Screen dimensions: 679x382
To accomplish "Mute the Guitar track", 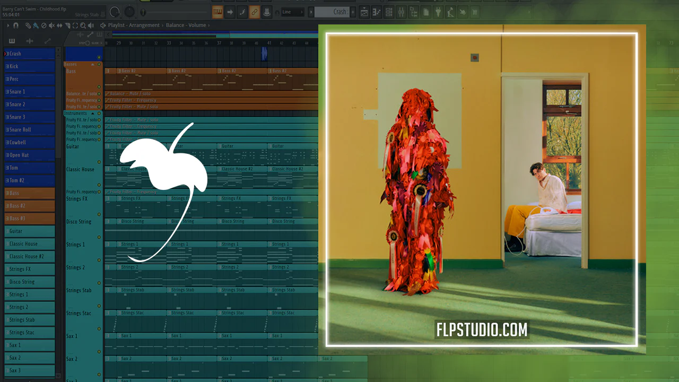I will pos(99,162).
